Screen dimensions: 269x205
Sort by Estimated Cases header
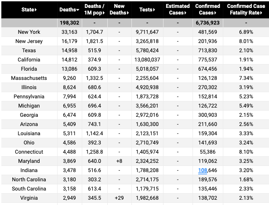coord(178,9)
